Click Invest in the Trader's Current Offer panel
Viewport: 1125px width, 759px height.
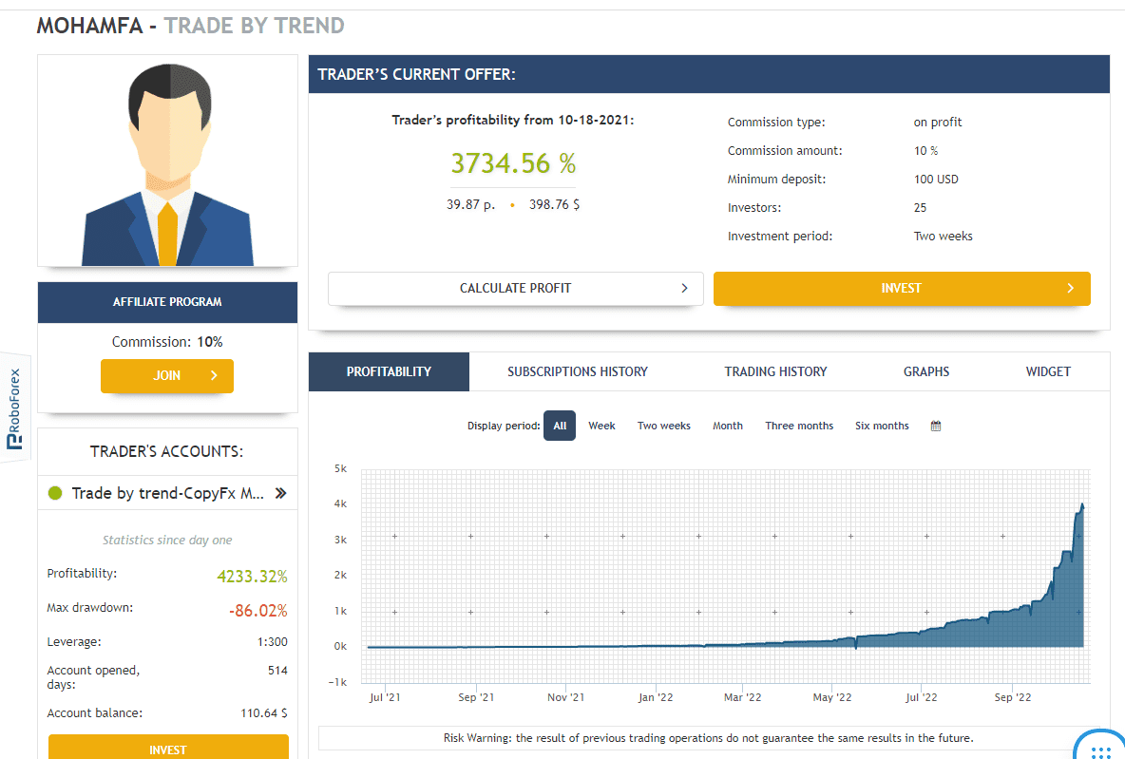(902, 289)
